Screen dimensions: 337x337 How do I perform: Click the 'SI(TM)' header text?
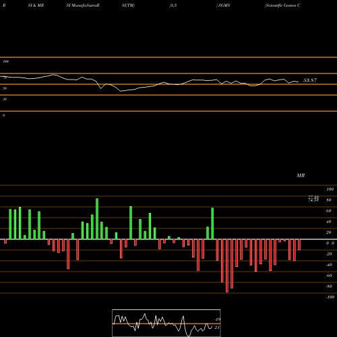pyautogui.click(x=128, y=5)
